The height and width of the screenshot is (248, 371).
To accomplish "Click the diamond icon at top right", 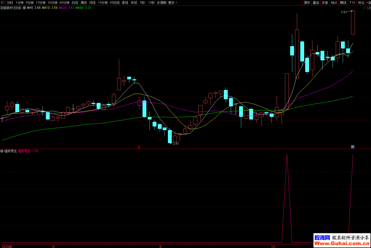I will [364, 8].
